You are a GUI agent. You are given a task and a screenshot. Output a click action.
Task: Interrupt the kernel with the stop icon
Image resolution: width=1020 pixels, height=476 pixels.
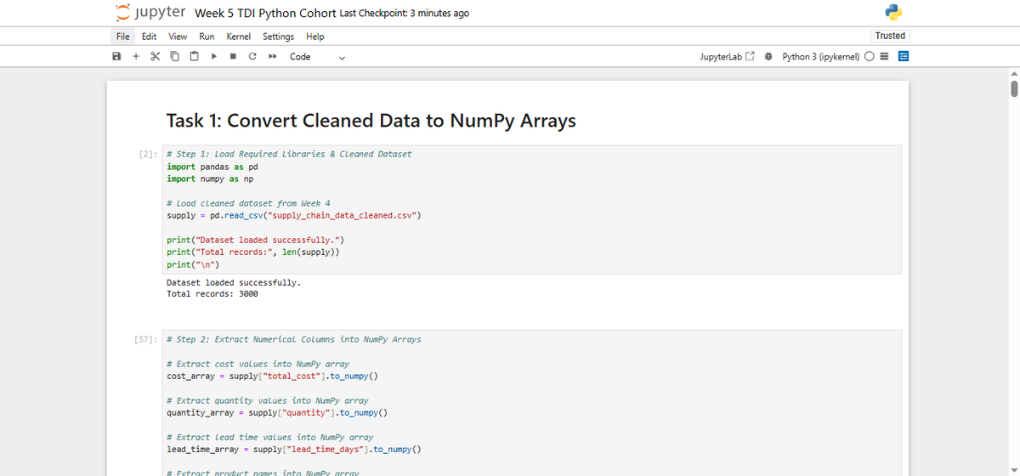click(x=232, y=57)
